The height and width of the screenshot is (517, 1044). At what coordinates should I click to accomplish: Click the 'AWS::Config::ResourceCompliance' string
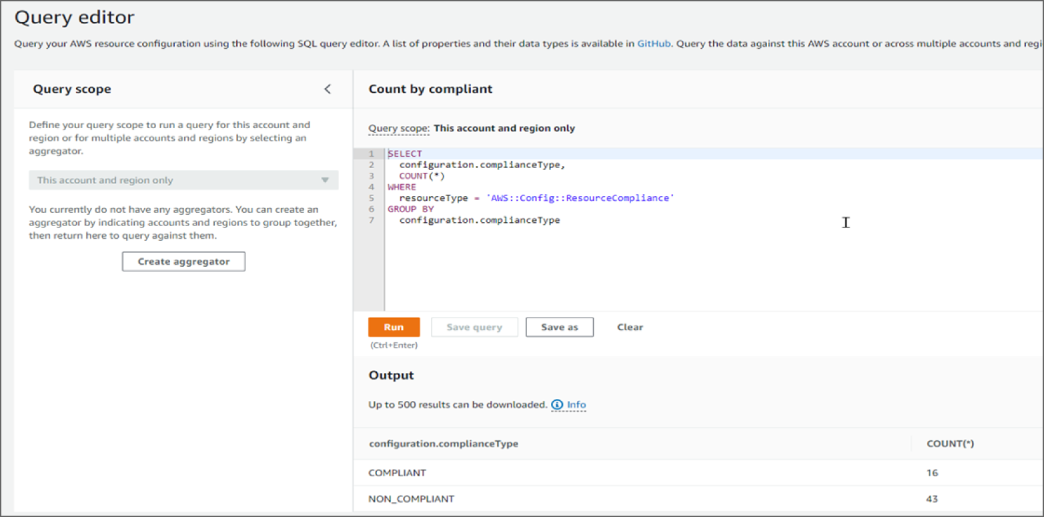coord(580,198)
